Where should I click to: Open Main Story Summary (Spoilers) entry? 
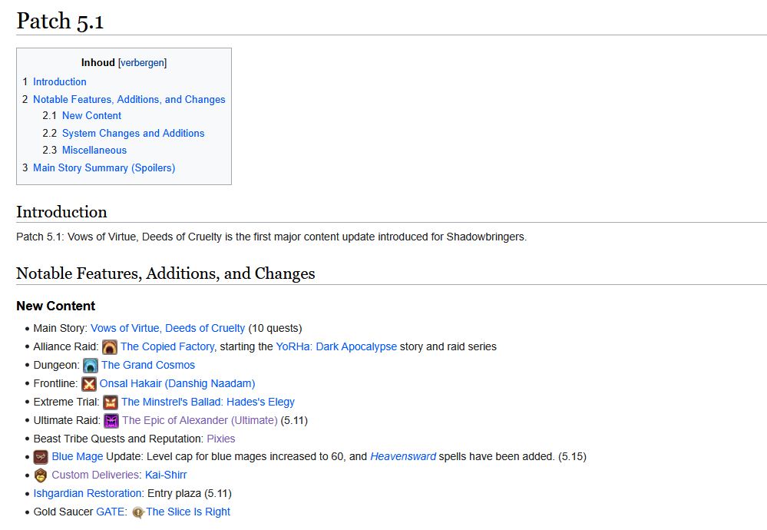(104, 168)
